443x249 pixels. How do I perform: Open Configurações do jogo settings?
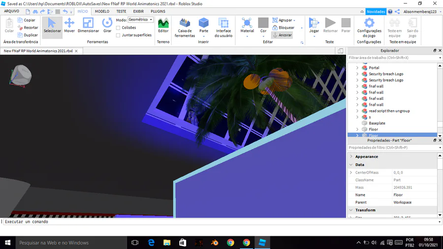(x=369, y=28)
